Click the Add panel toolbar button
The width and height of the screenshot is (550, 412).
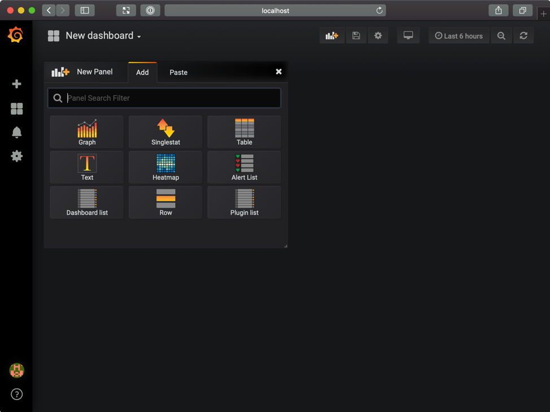(332, 36)
